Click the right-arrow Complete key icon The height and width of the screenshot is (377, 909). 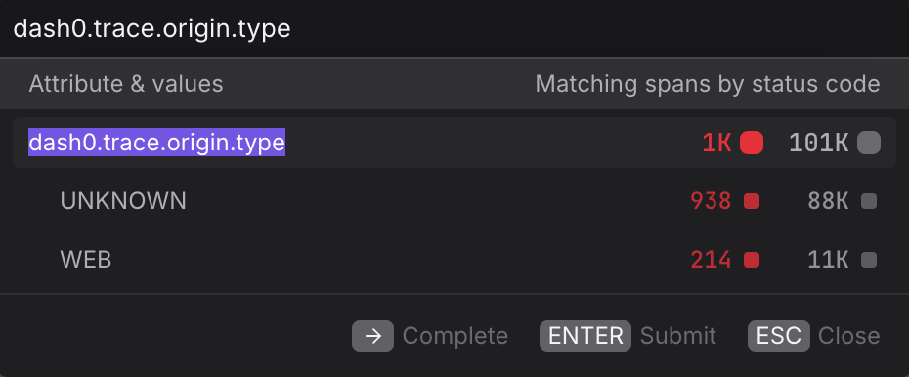[x=372, y=336]
